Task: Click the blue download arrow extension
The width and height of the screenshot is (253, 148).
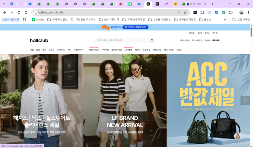Action: coord(202,12)
